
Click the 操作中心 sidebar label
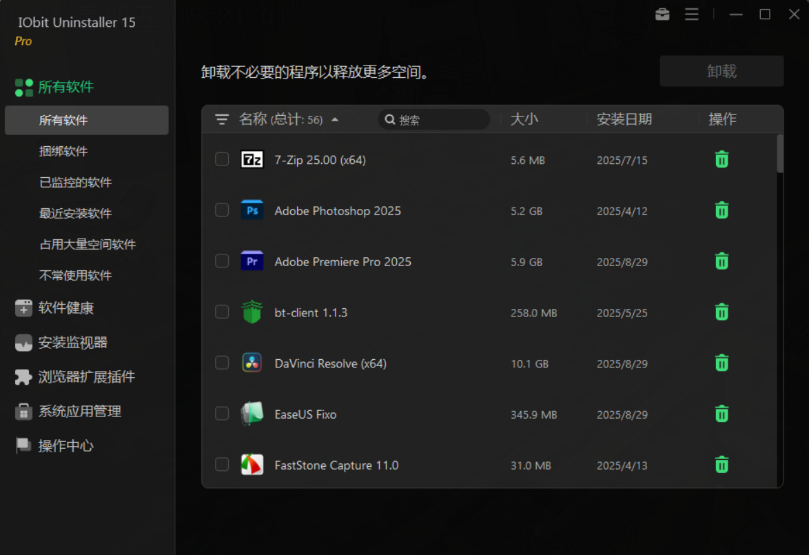[x=66, y=445]
